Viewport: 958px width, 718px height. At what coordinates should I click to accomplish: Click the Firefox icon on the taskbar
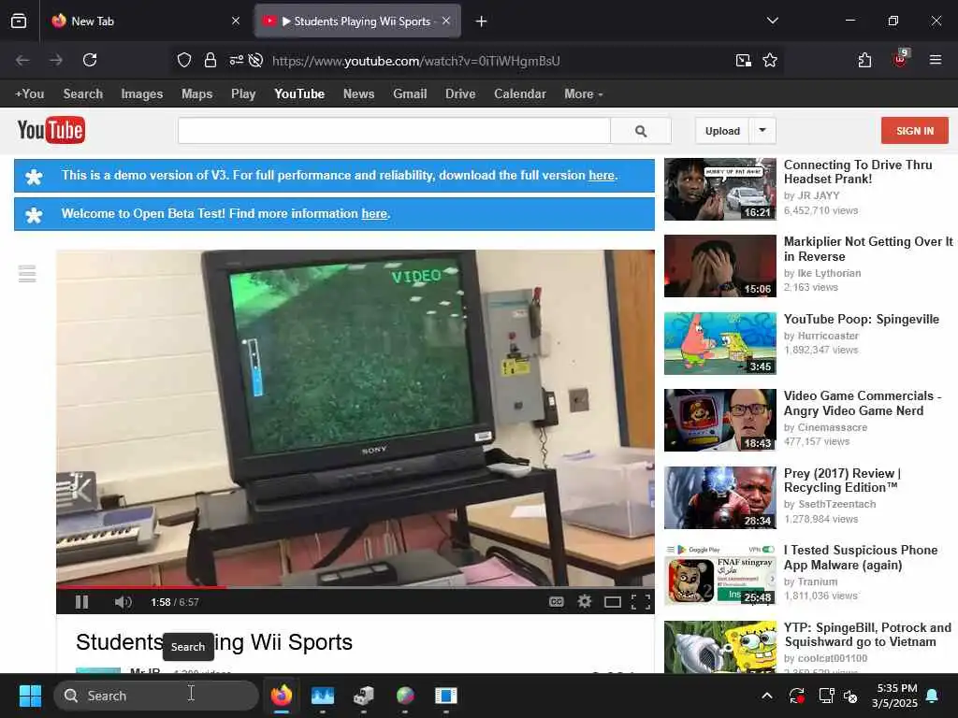coord(282,696)
